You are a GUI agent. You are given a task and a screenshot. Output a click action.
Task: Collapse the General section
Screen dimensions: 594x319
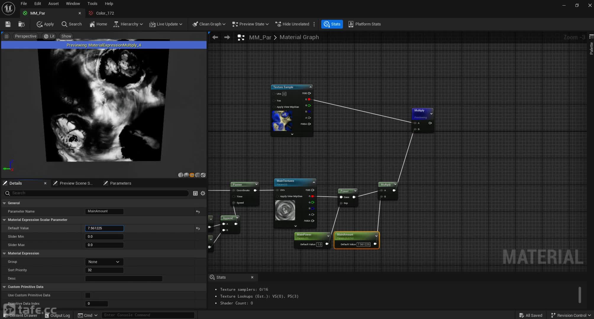click(4, 203)
